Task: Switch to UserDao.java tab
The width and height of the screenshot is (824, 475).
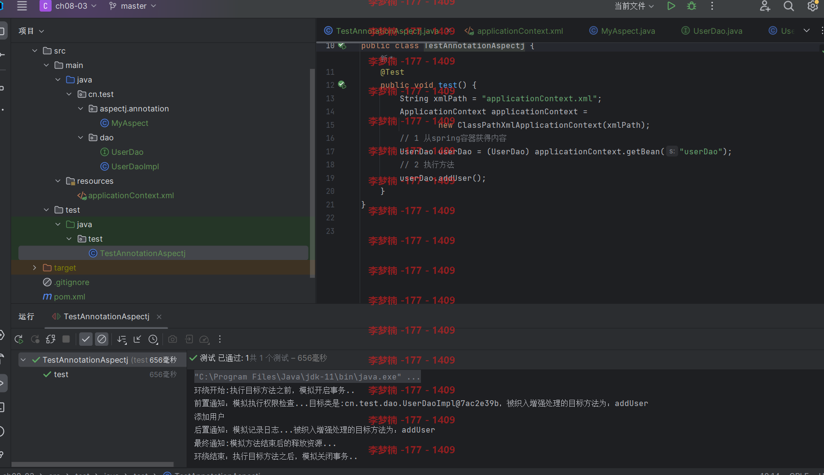Action: click(x=712, y=31)
